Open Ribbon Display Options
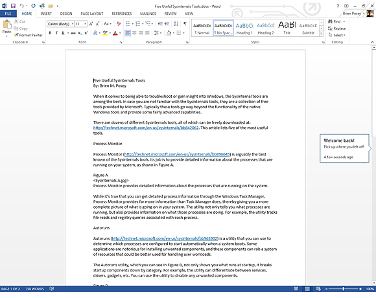 (347, 6)
